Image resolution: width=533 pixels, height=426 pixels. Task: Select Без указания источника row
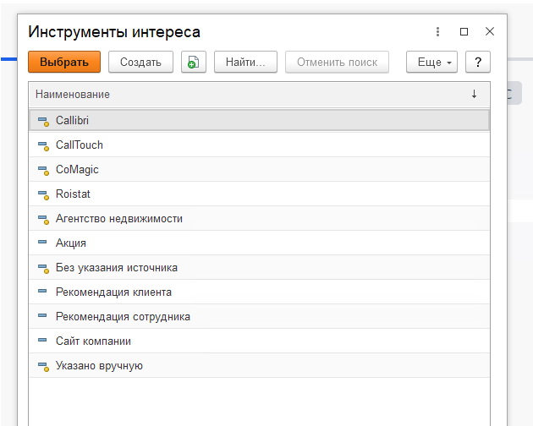(x=116, y=268)
